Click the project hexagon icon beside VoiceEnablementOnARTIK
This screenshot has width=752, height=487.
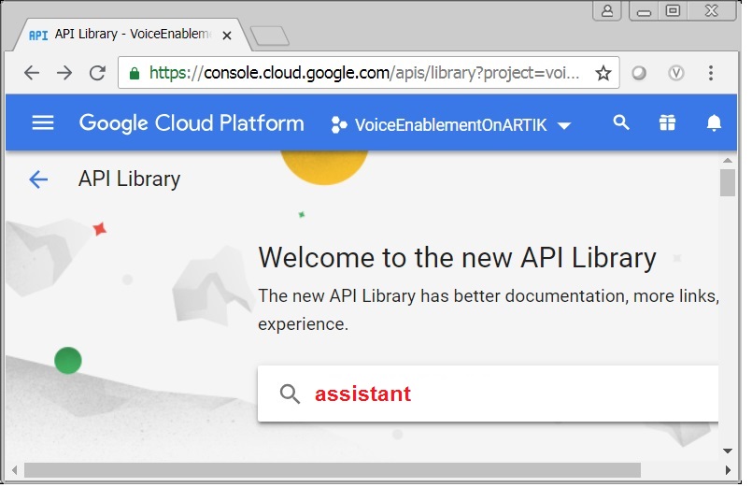click(x=339, y=124)
